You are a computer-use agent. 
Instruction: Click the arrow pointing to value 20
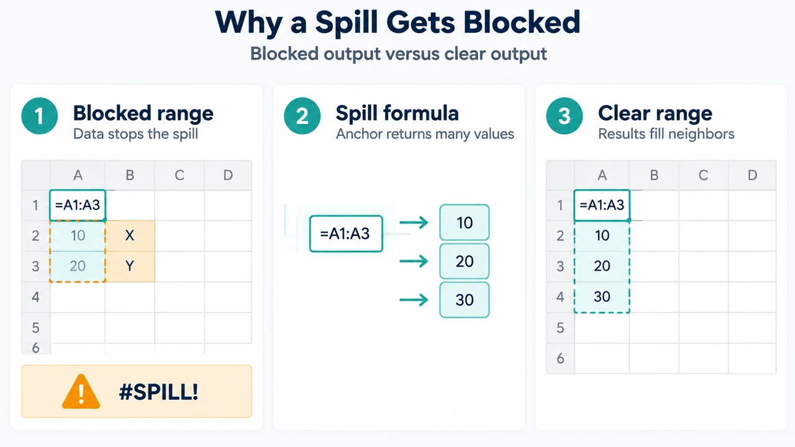click(x=414, y=261)
